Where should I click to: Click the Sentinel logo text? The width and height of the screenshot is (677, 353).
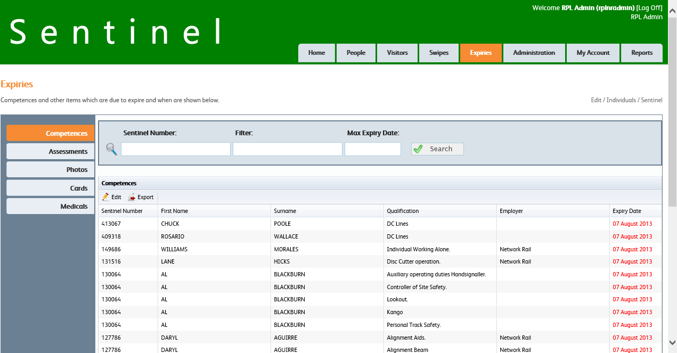pyautogui.click(x=116, y=31)
